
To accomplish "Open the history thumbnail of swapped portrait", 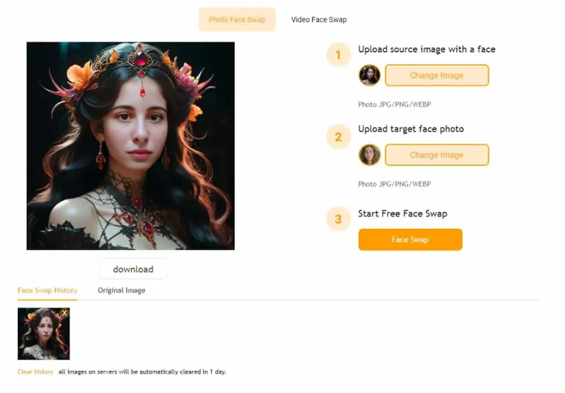I will pos(44,333).
